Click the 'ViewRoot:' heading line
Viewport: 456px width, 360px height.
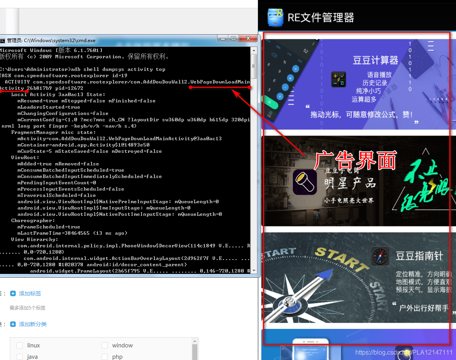[x=25, y=158]
